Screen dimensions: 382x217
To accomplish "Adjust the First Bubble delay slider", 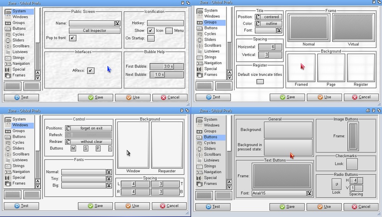I will point(167,67).
